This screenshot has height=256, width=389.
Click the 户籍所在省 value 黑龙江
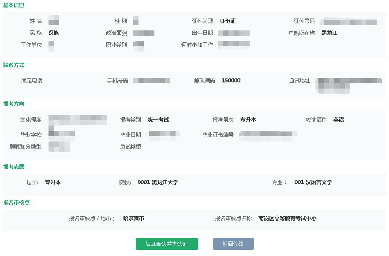click(x=329, y=33)
